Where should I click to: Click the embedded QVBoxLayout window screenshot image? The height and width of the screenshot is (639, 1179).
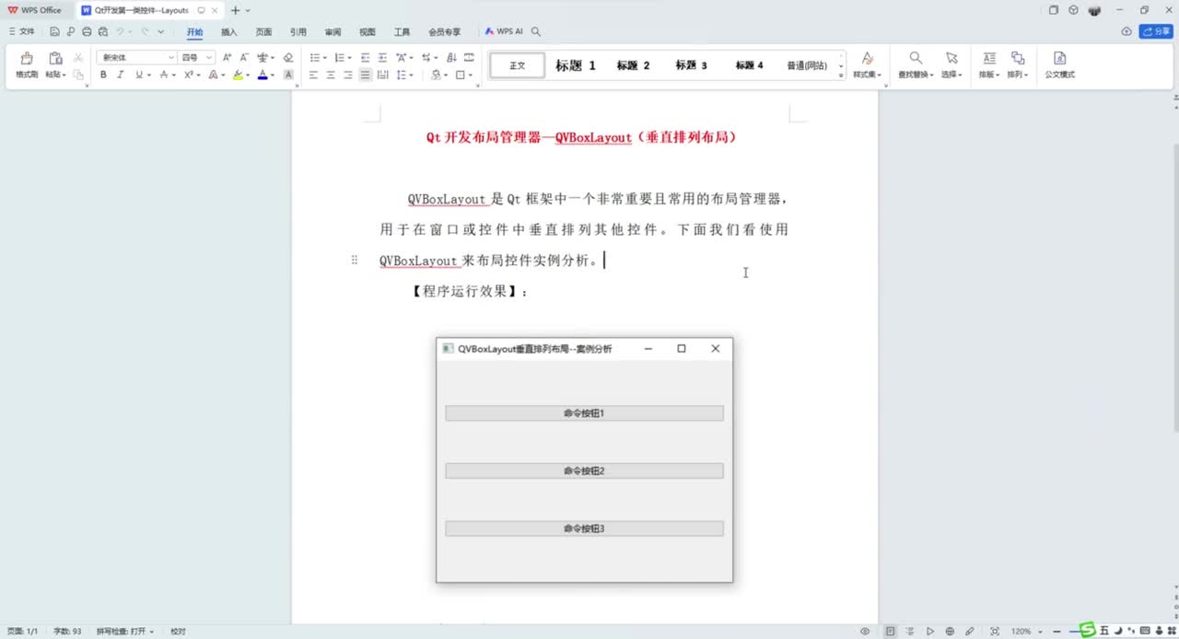point(585,460)
